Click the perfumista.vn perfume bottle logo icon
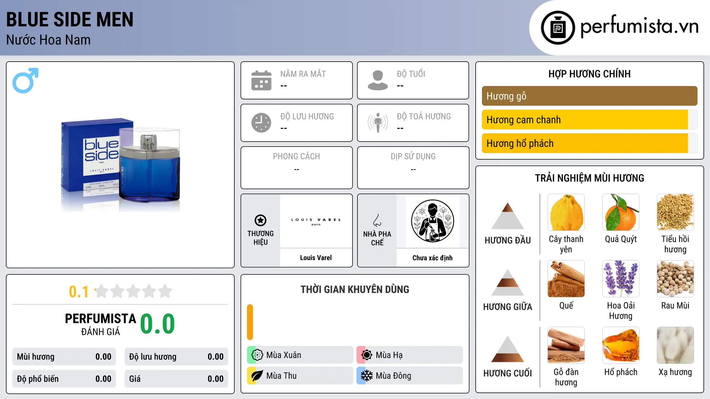This screenshot has height=399, width=710. tap(558, 28)
